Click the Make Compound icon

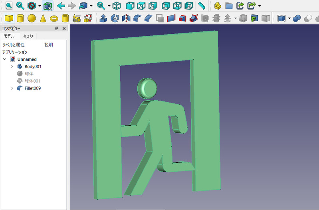pos(281,18)
